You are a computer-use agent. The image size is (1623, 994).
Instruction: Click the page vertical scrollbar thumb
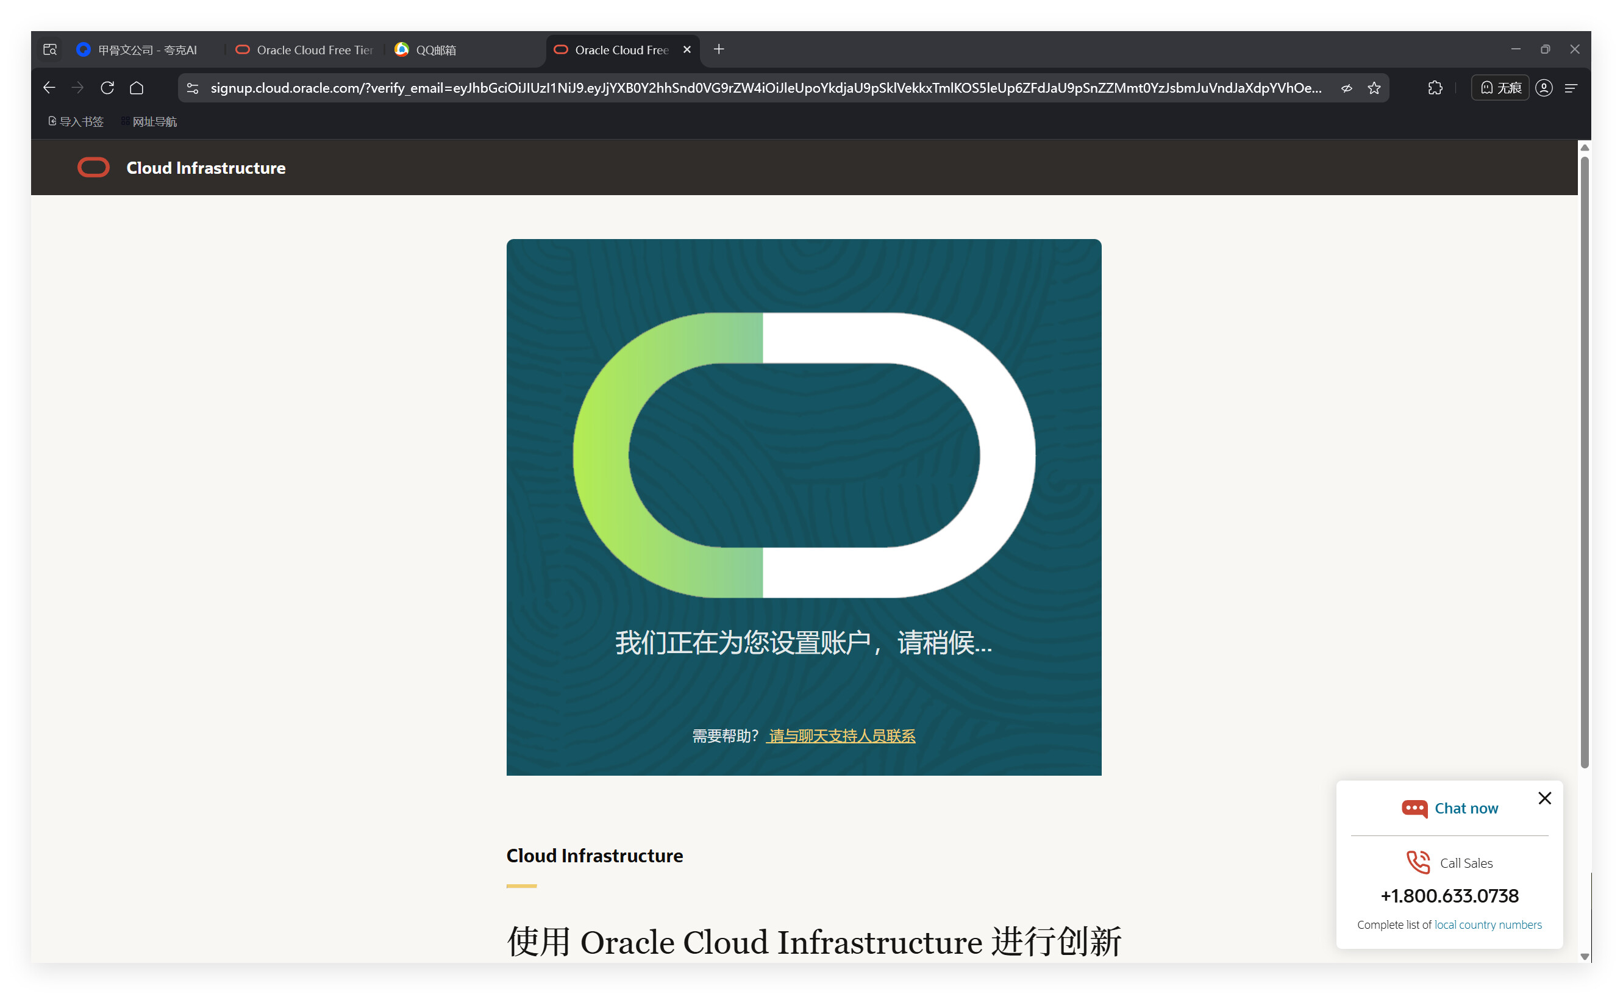(1585, 461)
